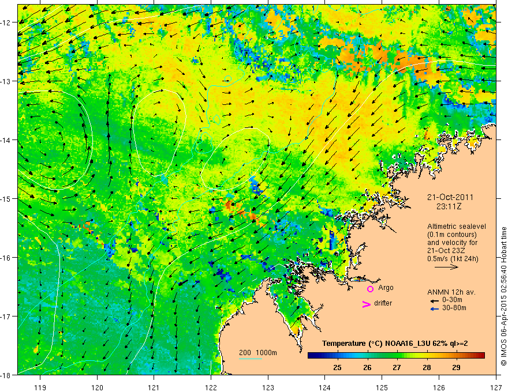Click the Altimetric sealevel text
This screenshot has height=392, width=508.
pyautogui.click(x=457, y=227)
